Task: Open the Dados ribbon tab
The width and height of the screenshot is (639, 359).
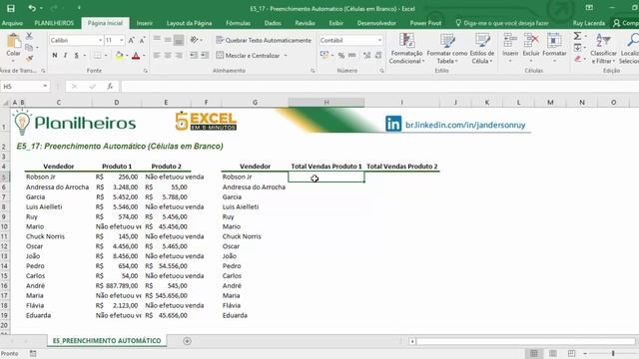Action: pos(273,23)
